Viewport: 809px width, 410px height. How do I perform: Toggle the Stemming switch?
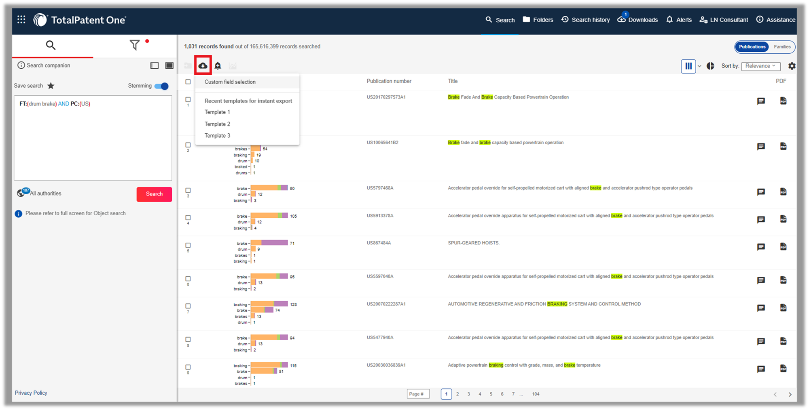pos(162,86)
